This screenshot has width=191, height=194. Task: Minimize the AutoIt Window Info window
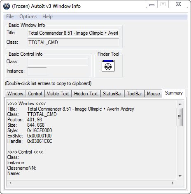152,5
